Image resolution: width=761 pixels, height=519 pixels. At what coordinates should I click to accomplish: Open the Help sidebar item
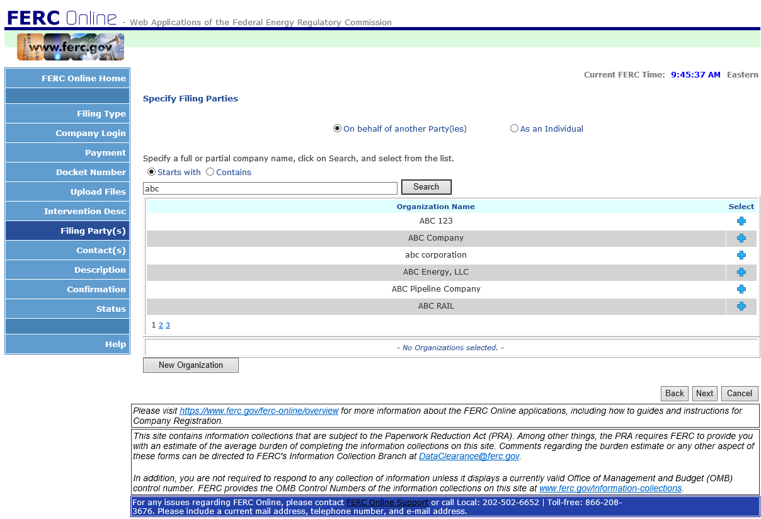pos(67,344)
